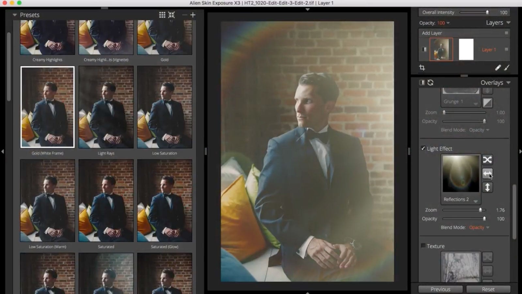Reset the Overlays panel settings
Viewport: 522px width, 294px height.
(431, 83)
